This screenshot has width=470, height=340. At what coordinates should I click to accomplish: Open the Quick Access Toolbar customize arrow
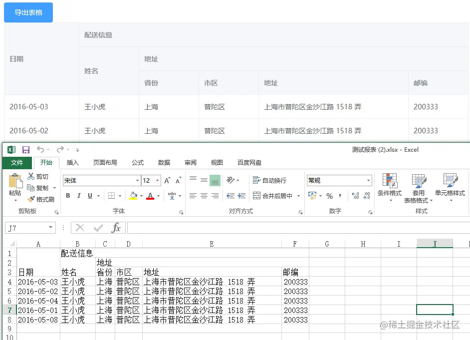point(77,150)
